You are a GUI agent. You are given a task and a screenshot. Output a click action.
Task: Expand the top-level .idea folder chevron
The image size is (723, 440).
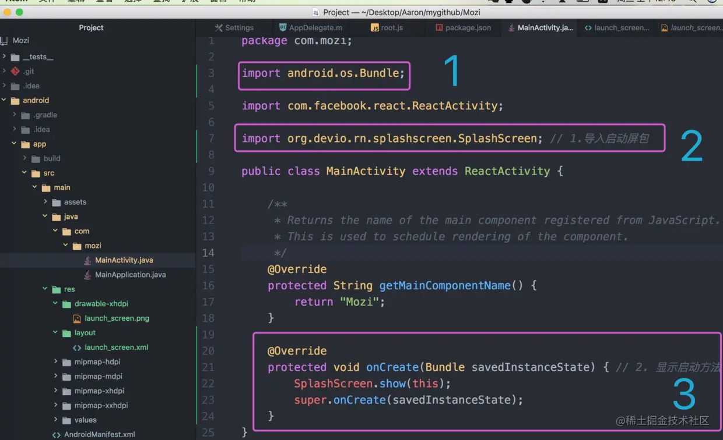[x=4, y=86]
